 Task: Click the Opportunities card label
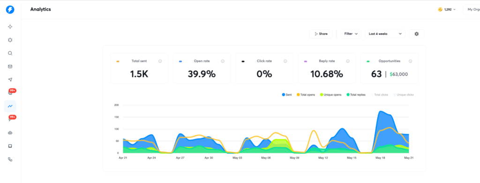389,61
